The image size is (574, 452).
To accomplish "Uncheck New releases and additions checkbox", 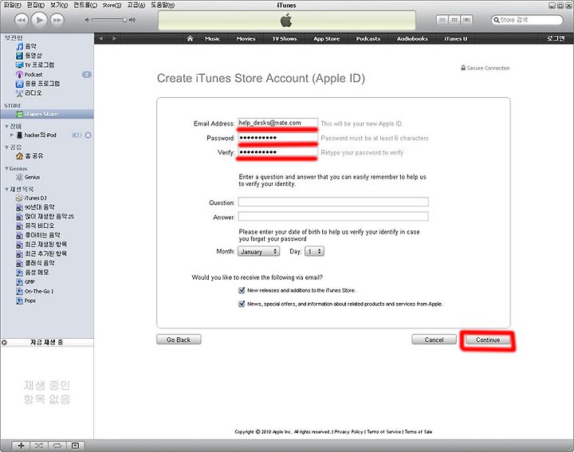I will 242,290.
